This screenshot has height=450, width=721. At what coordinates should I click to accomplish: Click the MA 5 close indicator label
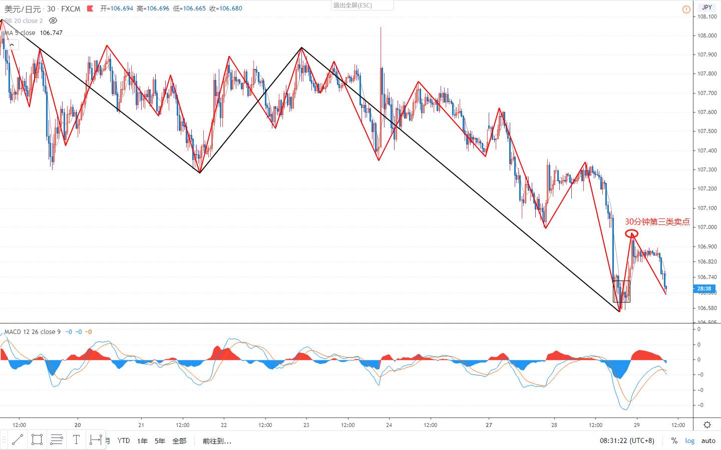pyautogui.click(x=20, y=32)
